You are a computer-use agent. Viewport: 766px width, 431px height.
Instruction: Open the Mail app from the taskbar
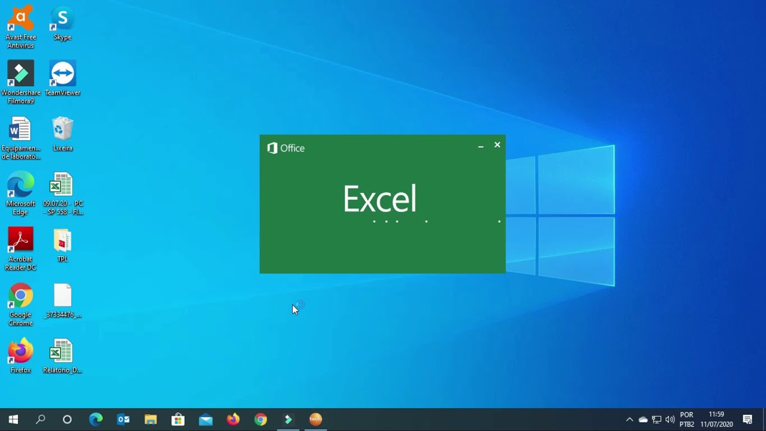(x=206, y=420)
